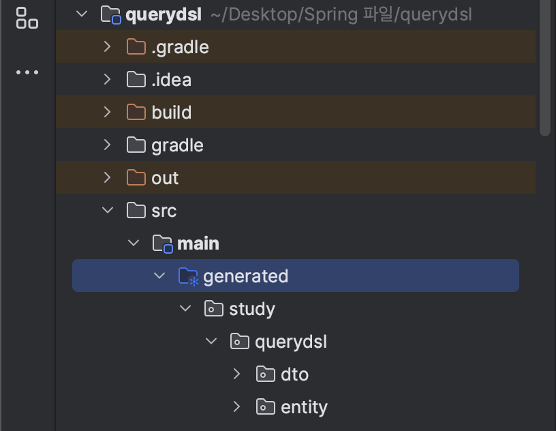Click the entity package icon
The width and height of the screenshot is (556, 431).
pos(265,406)
